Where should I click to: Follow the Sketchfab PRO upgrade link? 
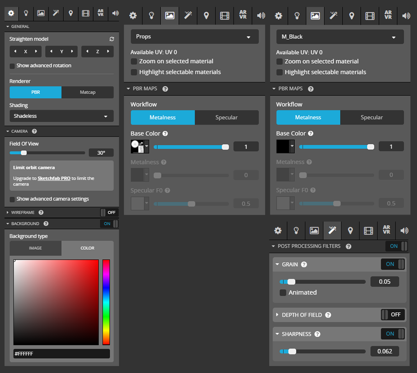click(54, 178)
